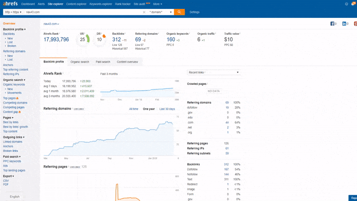Screen dimensions: 357x201
Task: Click the Referring domains line chart
Action: 109,136
